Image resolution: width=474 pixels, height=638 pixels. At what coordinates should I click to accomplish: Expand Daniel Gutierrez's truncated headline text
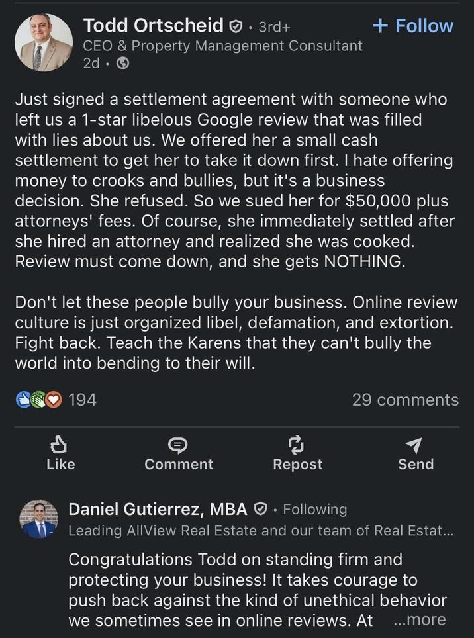(265, 530)
